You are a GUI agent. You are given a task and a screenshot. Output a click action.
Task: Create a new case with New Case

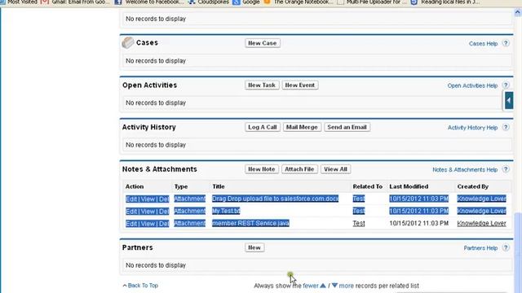pos(263,43)
